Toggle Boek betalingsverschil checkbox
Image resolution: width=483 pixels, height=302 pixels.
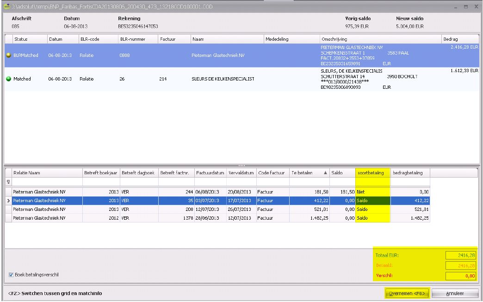coord(11,275)
